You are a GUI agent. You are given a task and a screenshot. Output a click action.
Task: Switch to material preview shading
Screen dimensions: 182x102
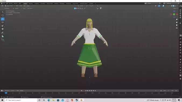pyautogui.click(x=174, y=6)
